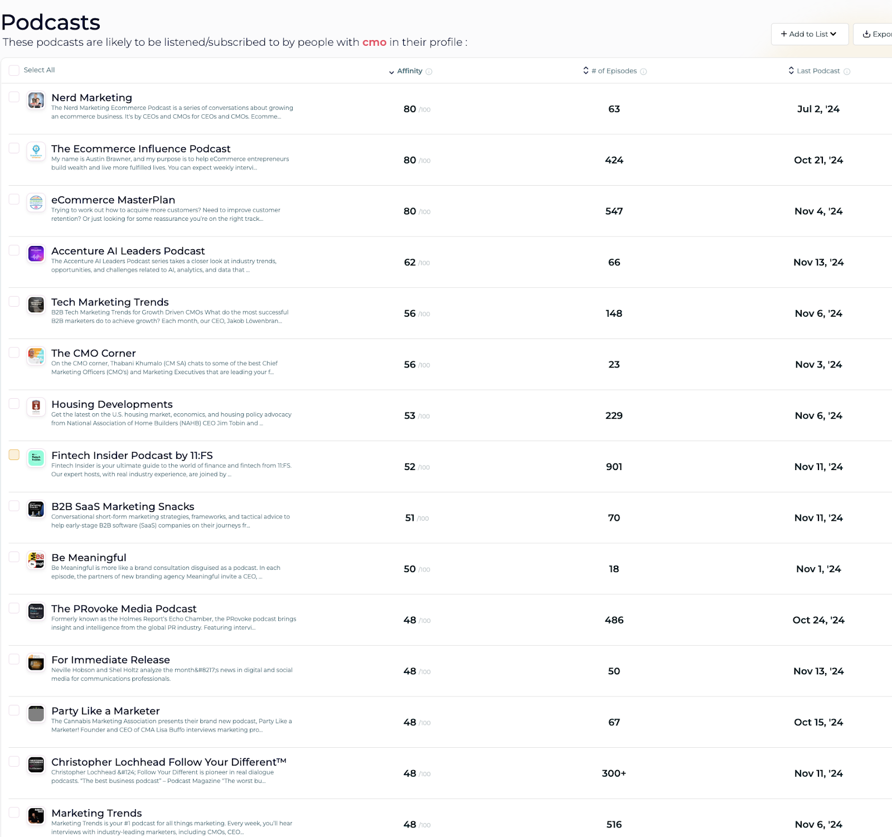Open B2B SaaS Marketing Snacks title
The width and height of the screenshot is (892, 837).
[x=123, y=506]
